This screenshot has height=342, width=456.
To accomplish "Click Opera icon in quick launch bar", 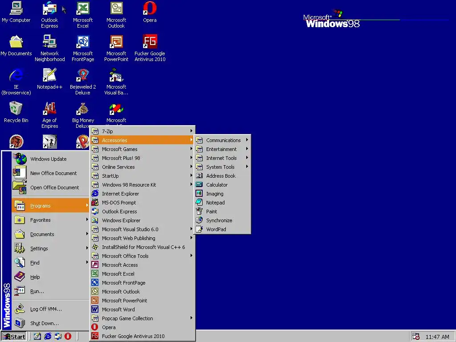I will point(68,337).
